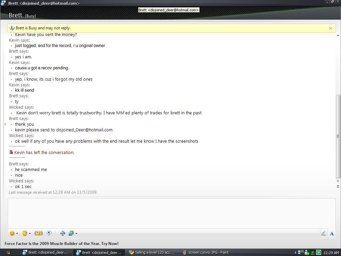This screenshot has width=341, height=256.
Task: Click the Brett contact name in header
Action: pyautogui.click(x=15, y=15)
